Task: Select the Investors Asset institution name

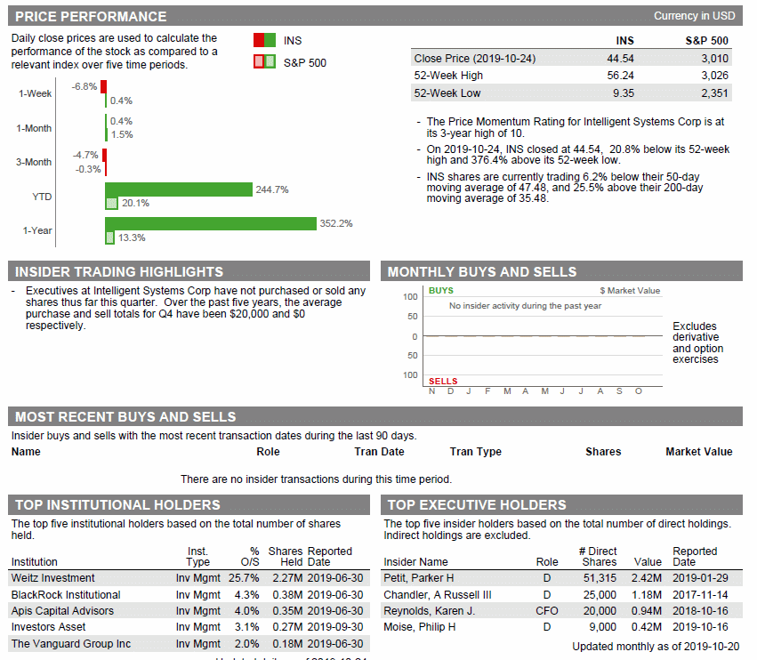Action: coord(48,627)
